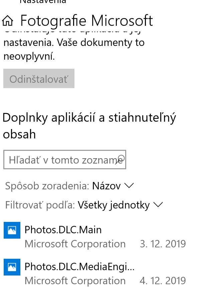Click the 'Spôsob zoradenia' label
This screenshot has height=305, width=203.
click(47, 186)
